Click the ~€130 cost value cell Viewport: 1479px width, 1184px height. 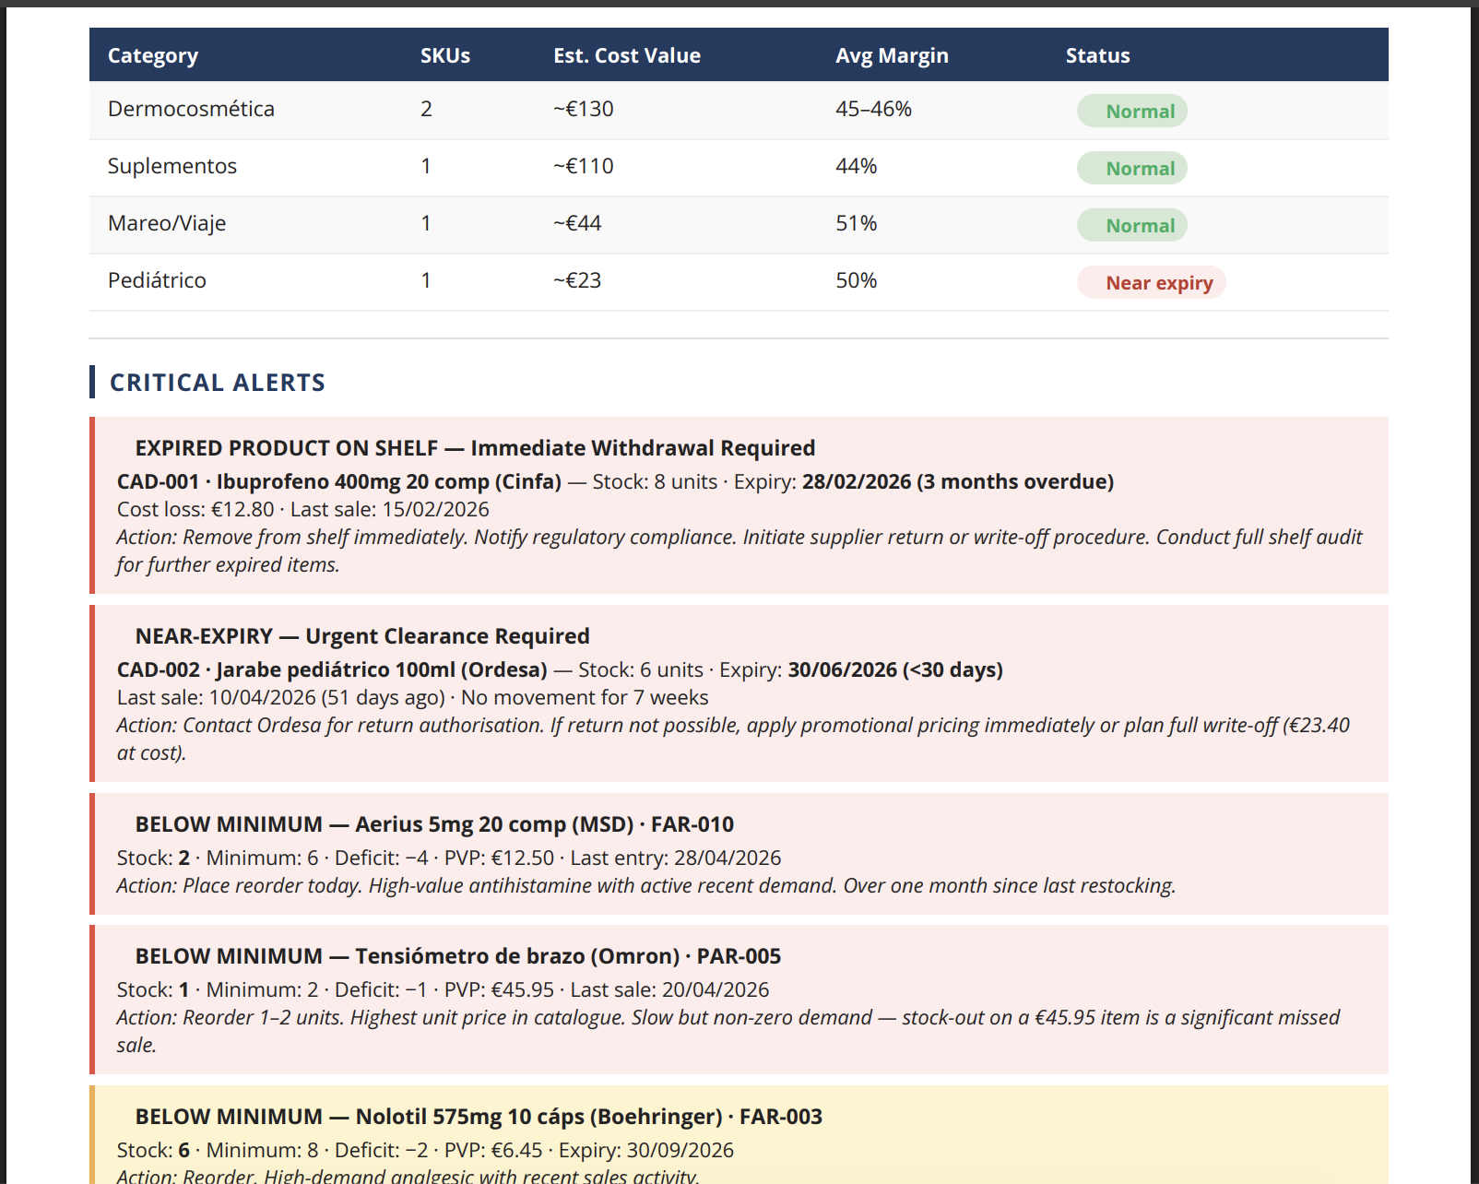(x=584, y=109)
